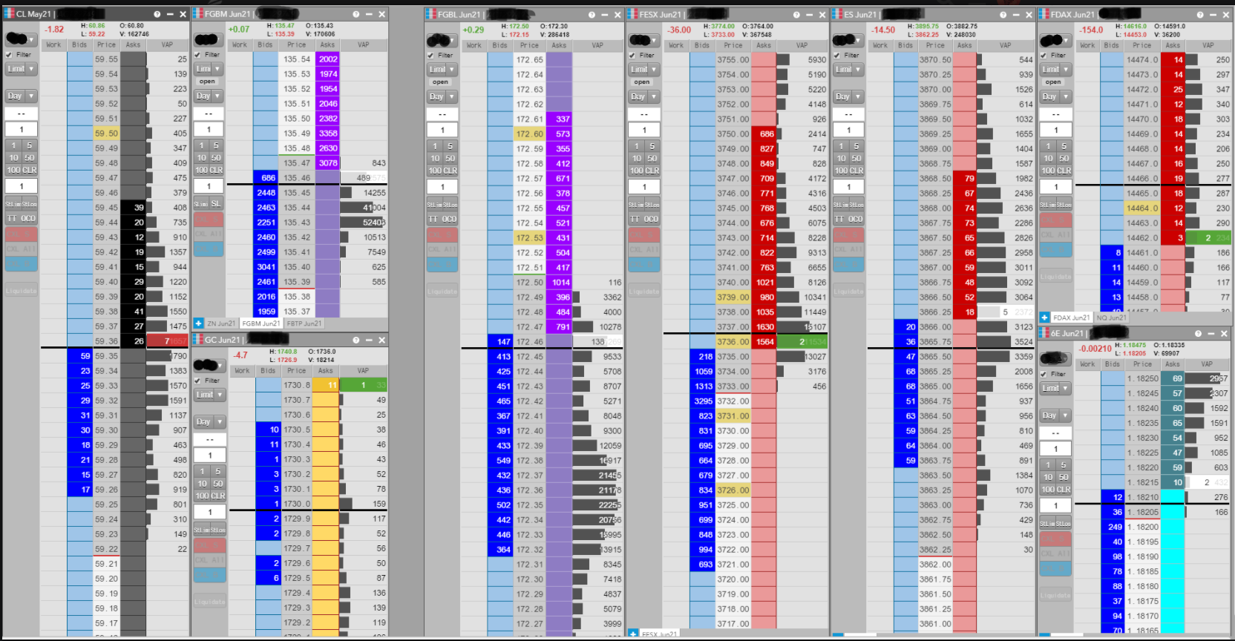This screenshot has height=641, width=1235.
Task: Click the top quantity field in 6E Jun21
Action: click(1055, 449)
